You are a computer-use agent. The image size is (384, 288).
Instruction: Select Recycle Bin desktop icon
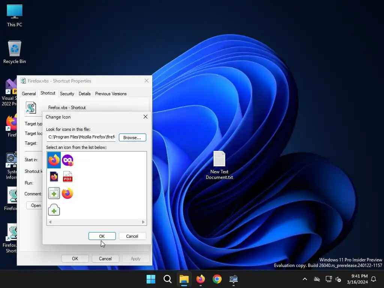[15, 52]
